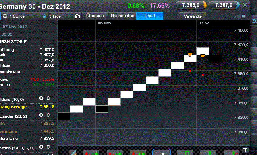Select the medium window size icon
Viewport: 257px width, 155px height.
pyautogui.click(x=239, y=16)
